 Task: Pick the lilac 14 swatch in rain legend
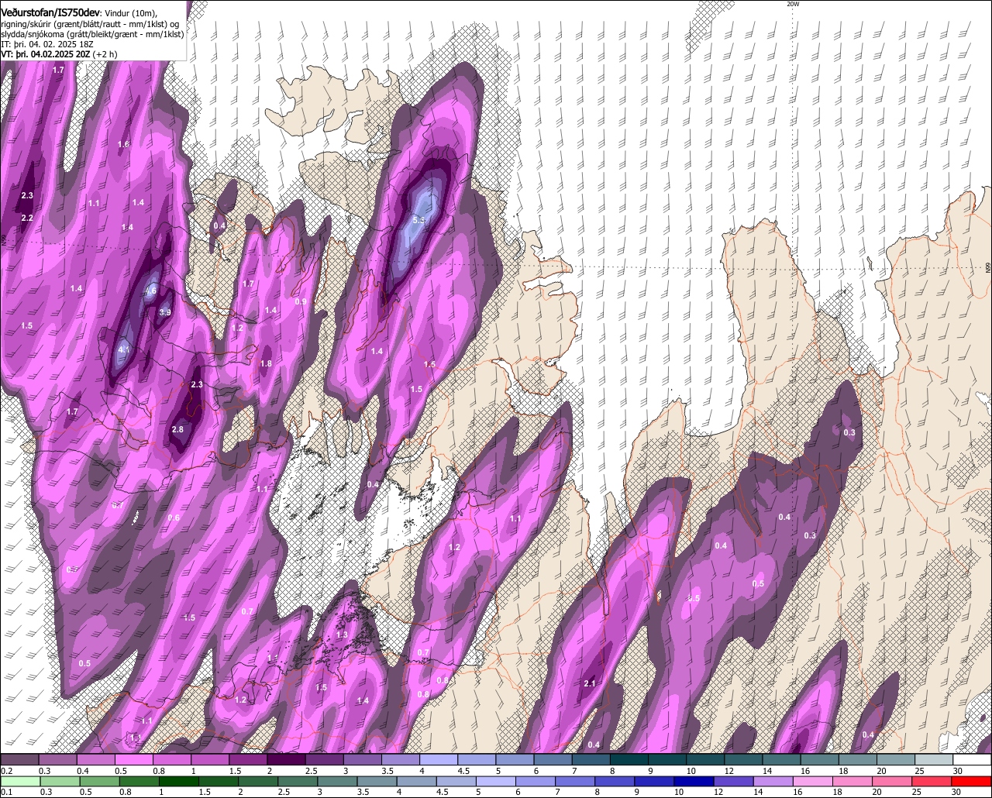(773, 781)
